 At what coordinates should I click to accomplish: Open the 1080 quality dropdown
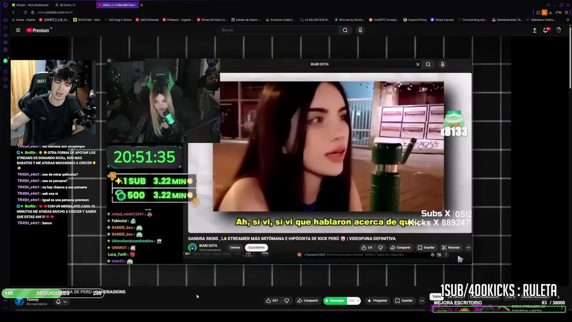tap(353, 301)
